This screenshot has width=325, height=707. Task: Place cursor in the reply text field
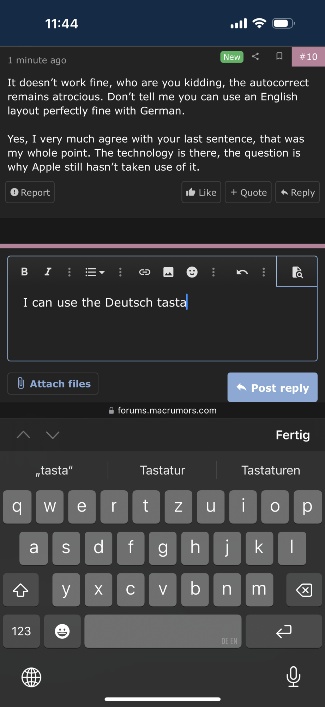tap(162, 323)
